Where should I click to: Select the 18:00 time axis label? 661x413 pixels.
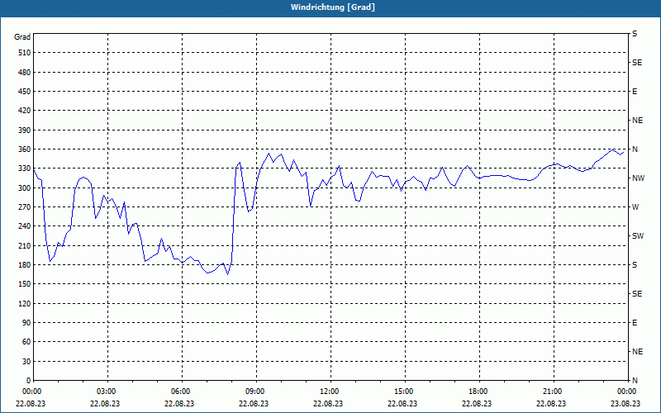coord(477,392)
